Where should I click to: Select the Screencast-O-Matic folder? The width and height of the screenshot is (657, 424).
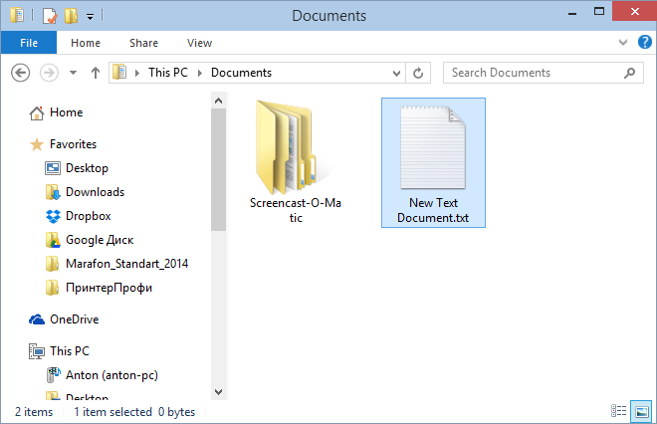pyautogui.click(x=296, y=162)
